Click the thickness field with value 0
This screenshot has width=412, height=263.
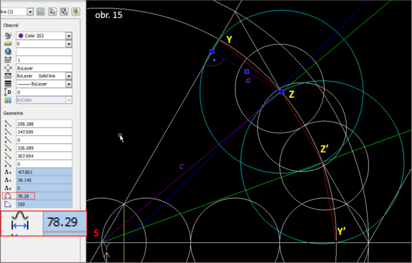click(44, 92)
